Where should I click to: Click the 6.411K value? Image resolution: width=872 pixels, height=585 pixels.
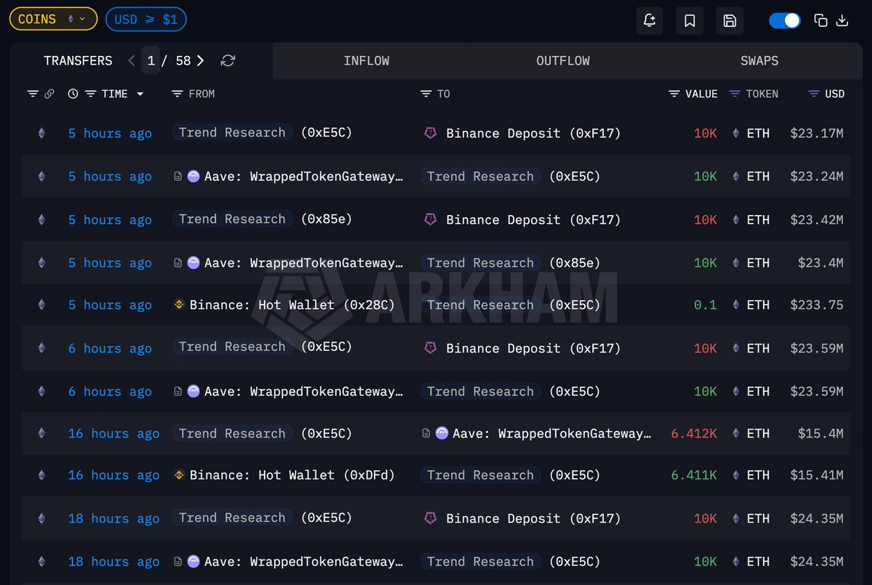(x=694, y=475)
